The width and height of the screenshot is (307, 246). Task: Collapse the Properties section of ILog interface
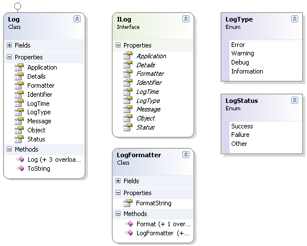(x=118, y=45)
